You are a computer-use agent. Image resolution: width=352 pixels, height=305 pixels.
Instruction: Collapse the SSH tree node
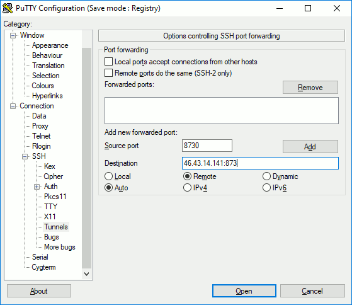pos(25,156)
